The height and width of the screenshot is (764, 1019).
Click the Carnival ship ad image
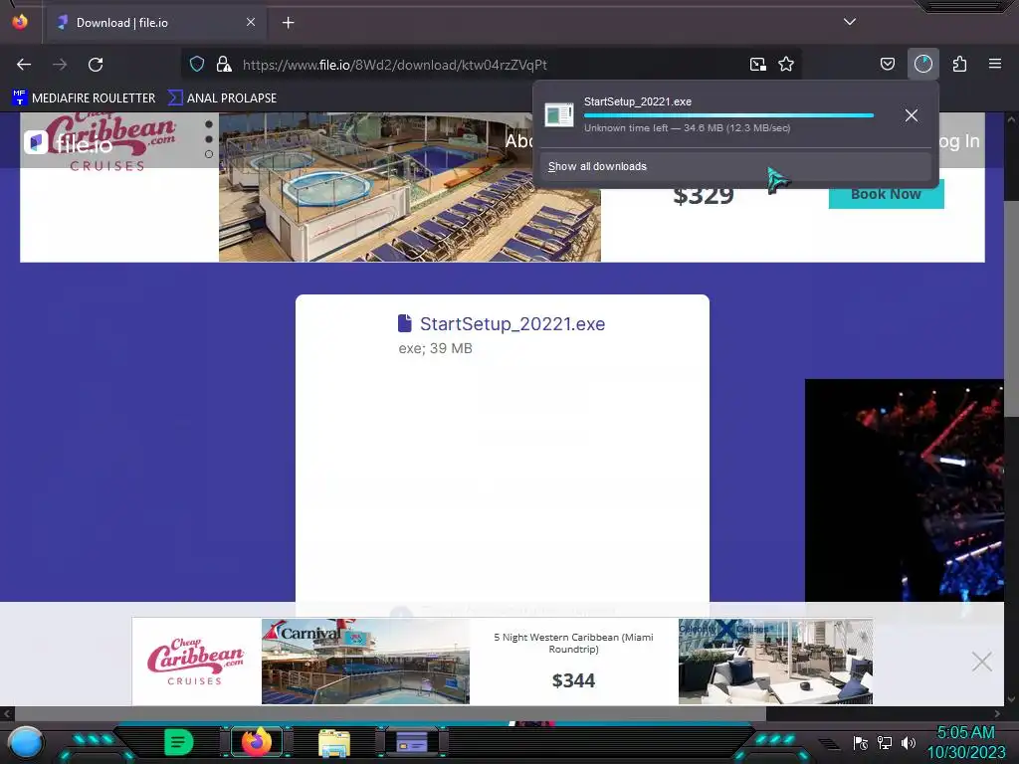pyautogui.click(x=365, y=662)
